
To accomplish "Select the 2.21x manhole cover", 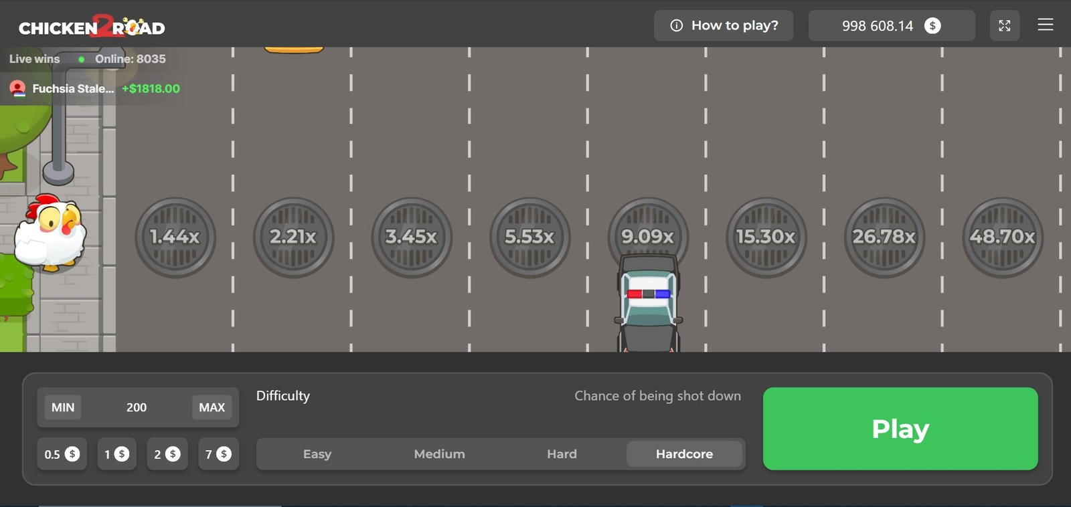I will point(293,237).
